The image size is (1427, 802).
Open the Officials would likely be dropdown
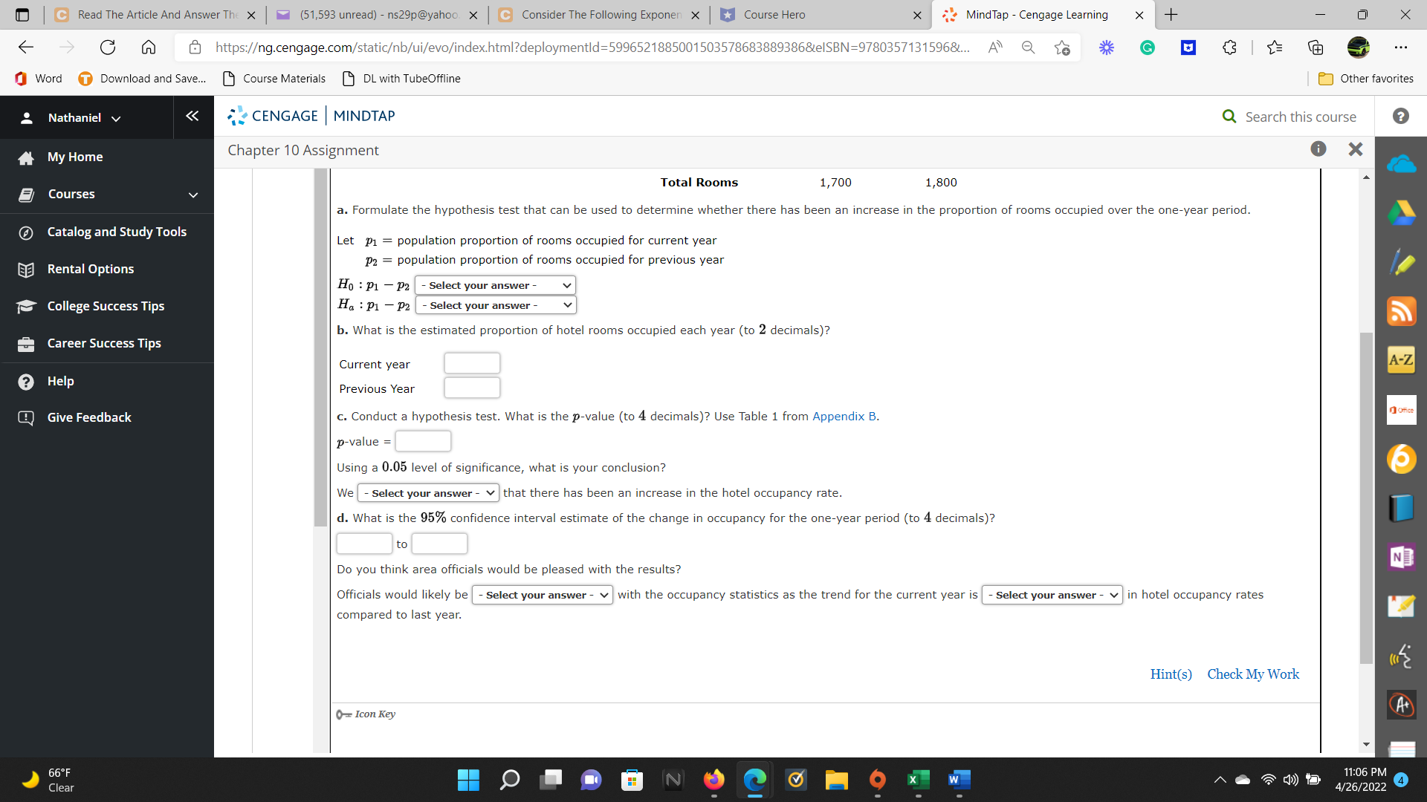542,594
